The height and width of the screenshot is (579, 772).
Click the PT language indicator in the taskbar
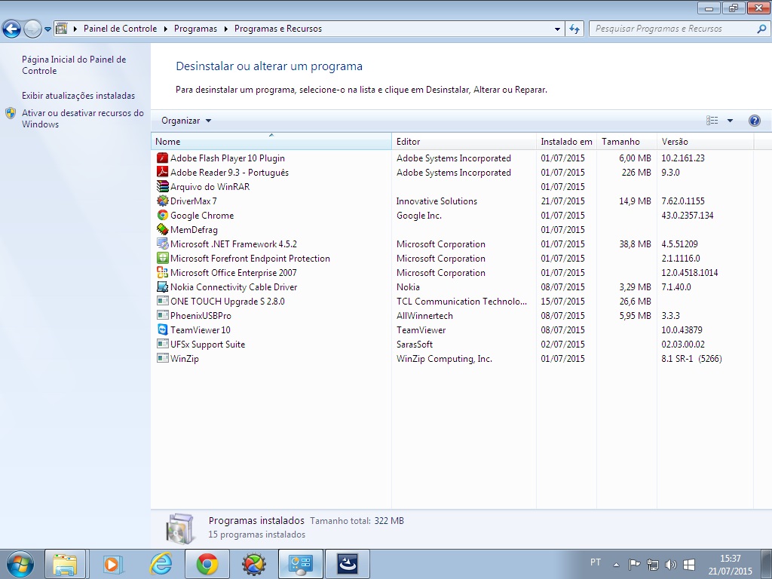tap(596, 562)
